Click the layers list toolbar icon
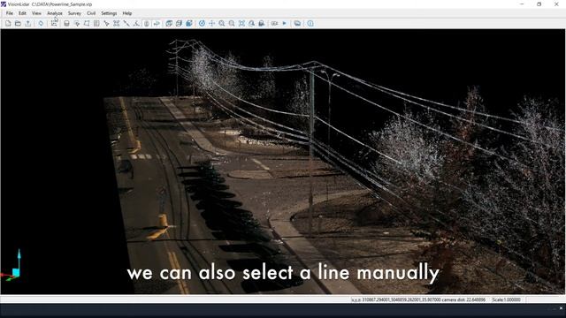The width and height of the screenshot is (566, 318). (54, 24)
